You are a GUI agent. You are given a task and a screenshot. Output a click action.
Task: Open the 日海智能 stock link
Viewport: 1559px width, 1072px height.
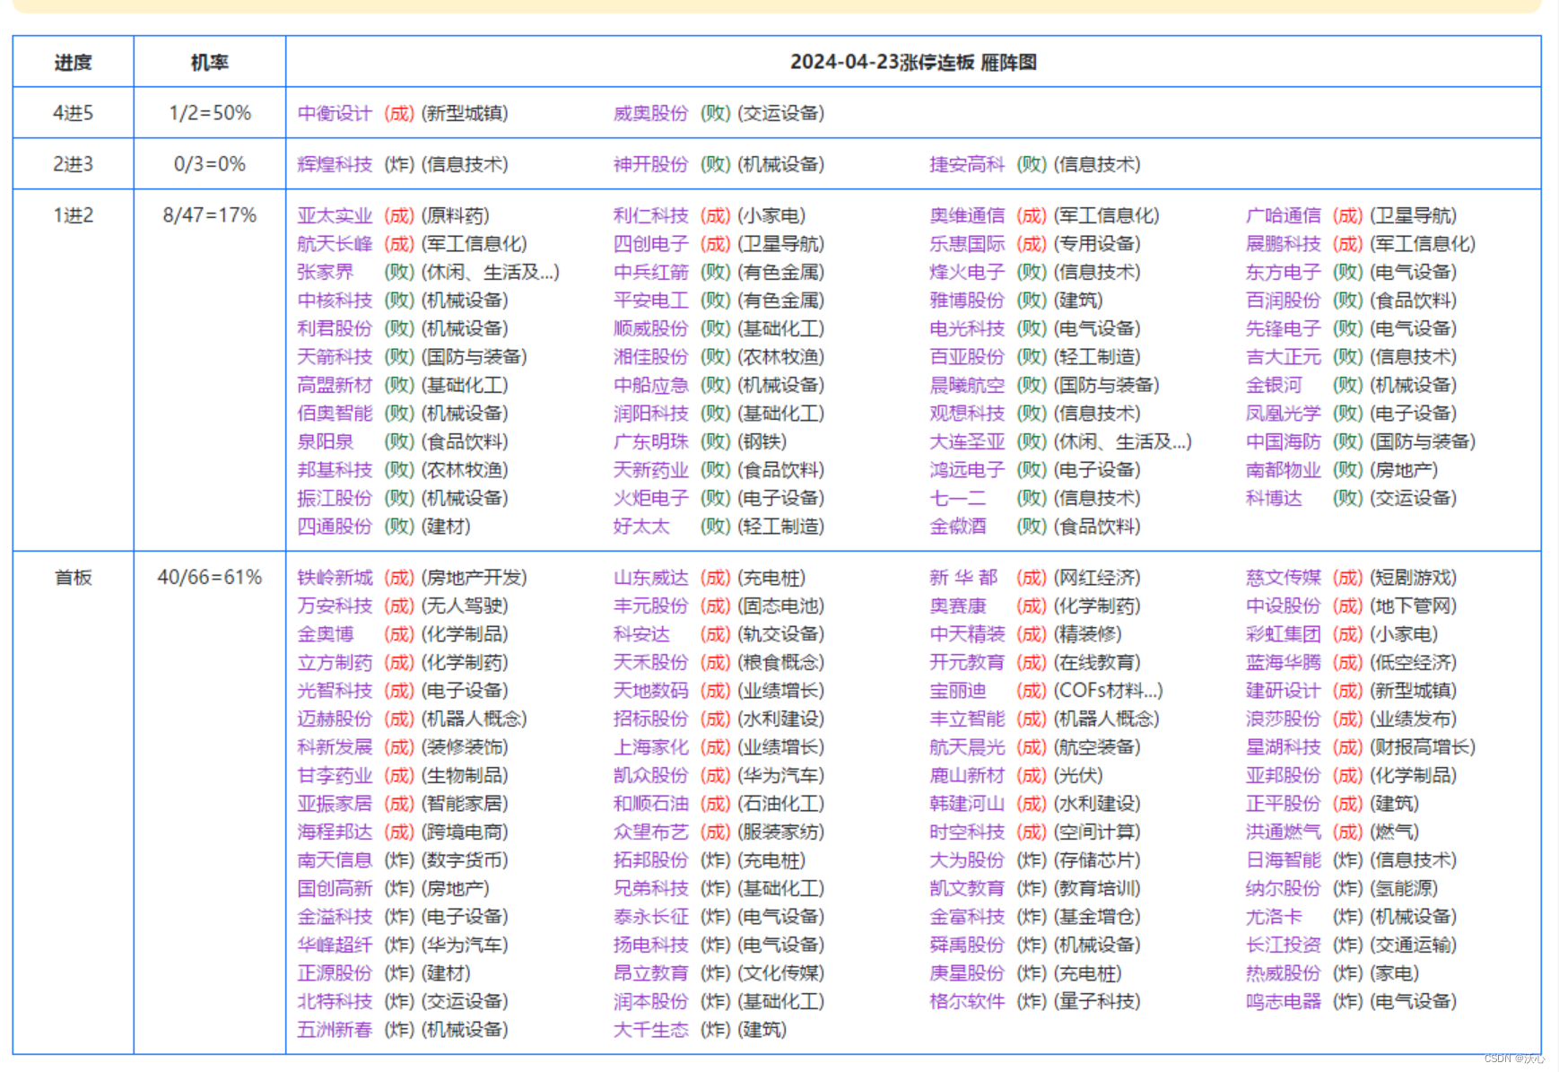1283,860
